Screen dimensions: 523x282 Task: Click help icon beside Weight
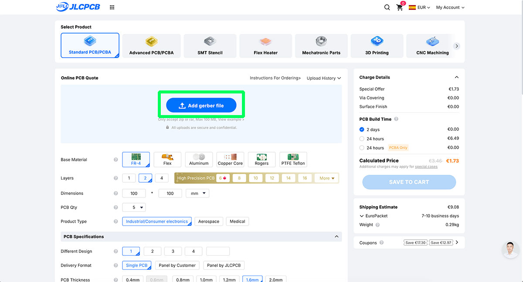(x=377, y=225)
